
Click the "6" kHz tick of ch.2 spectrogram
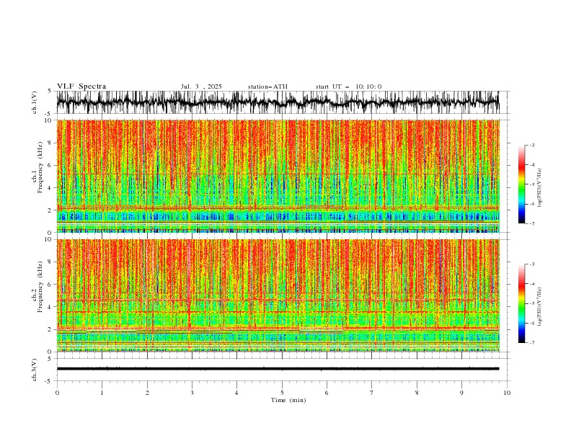(x=50, y=284)
